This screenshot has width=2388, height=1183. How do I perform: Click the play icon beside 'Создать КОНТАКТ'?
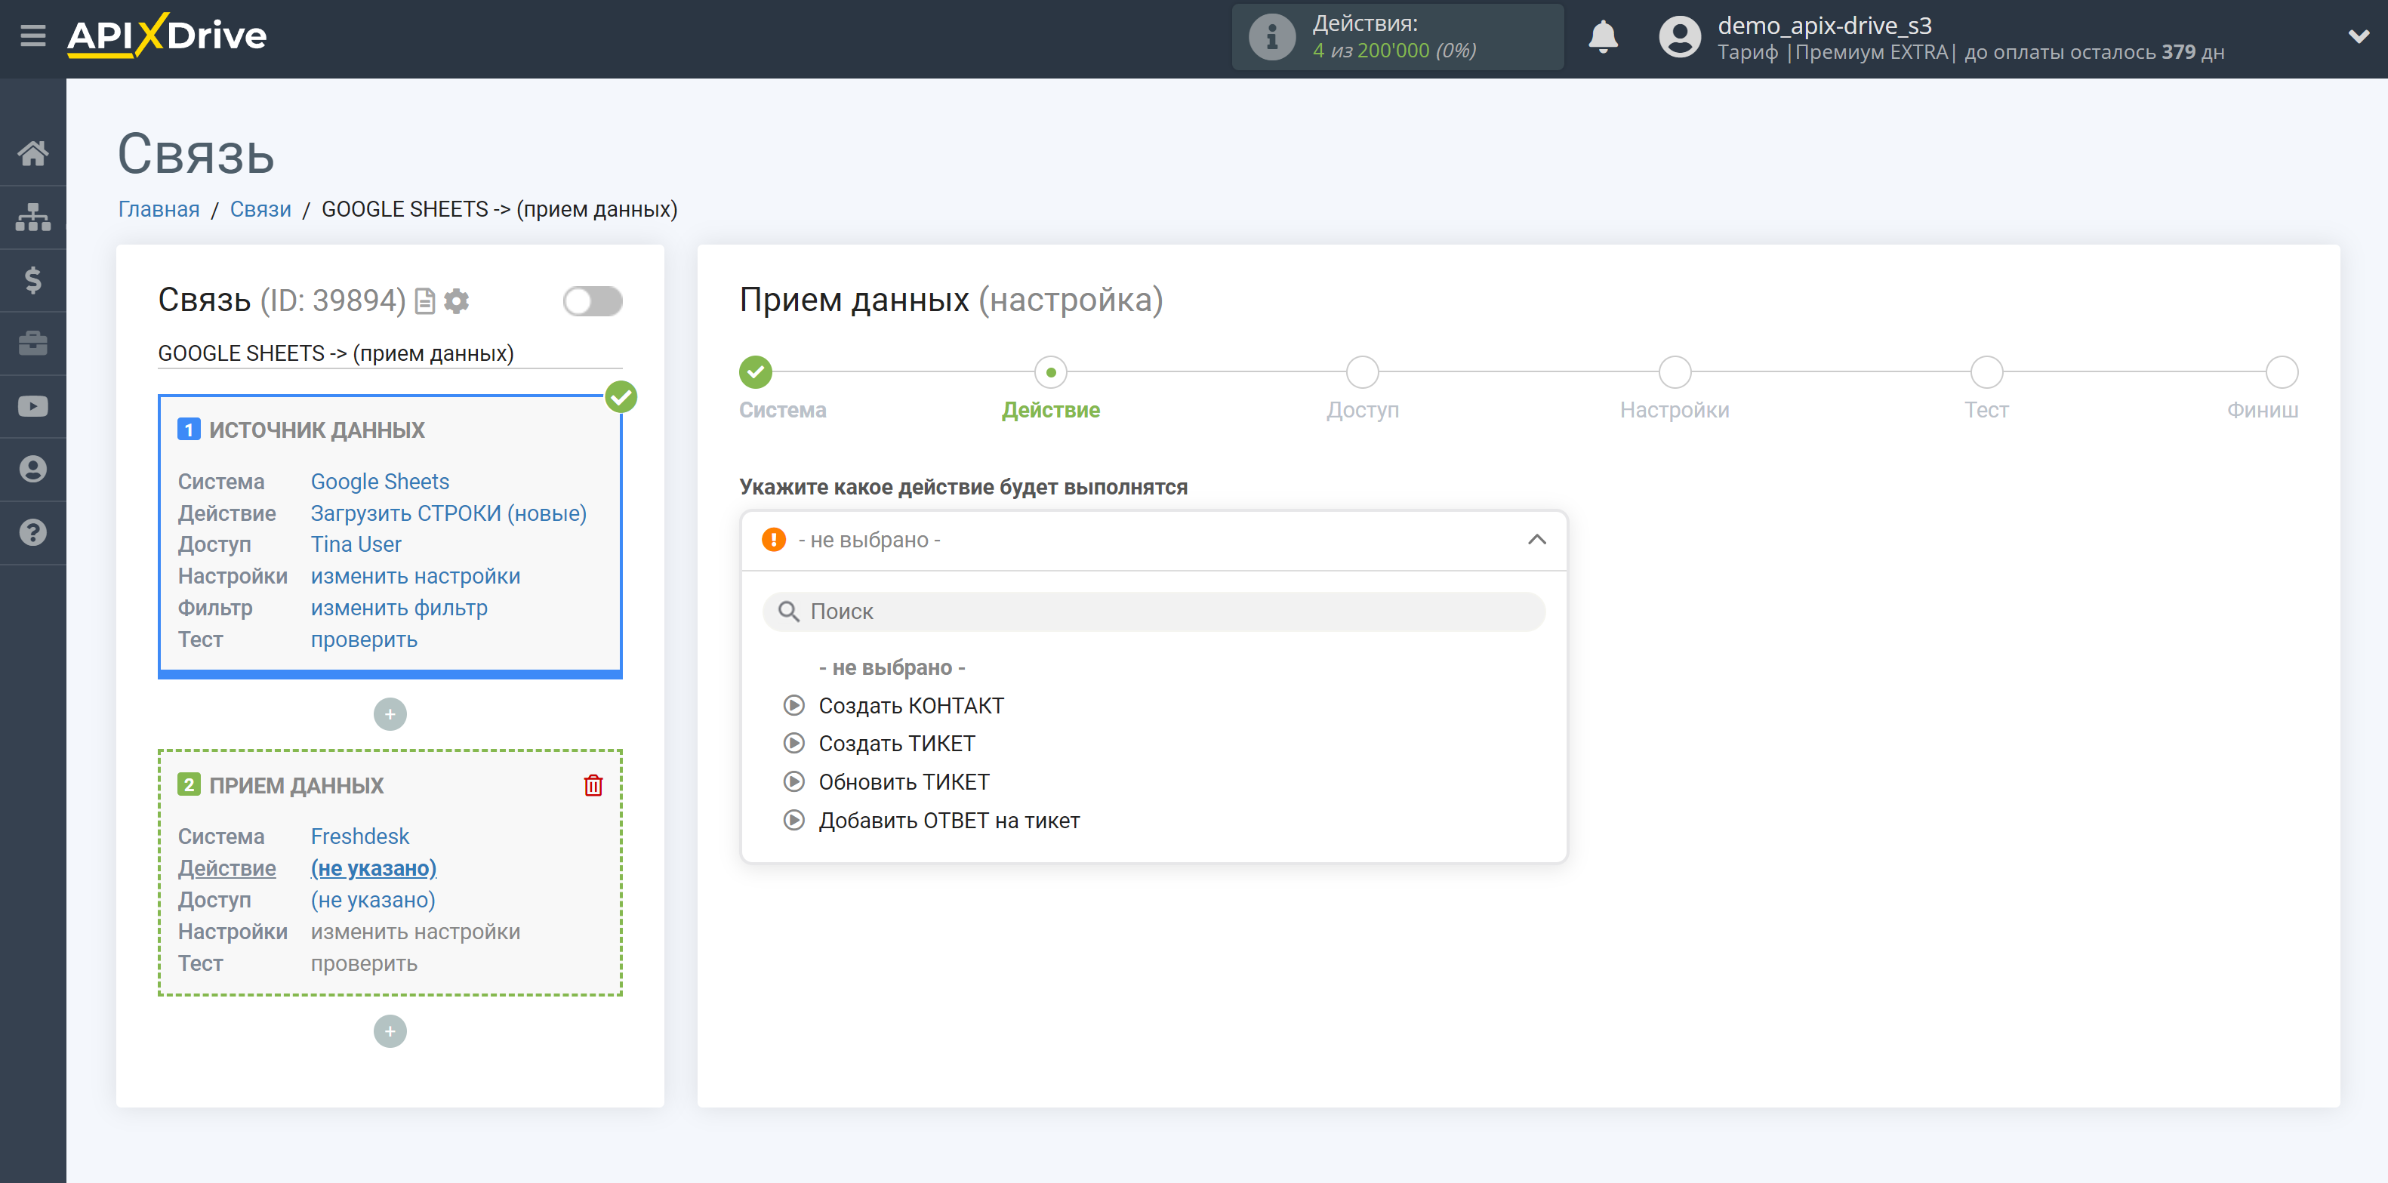tap(793, 706)
